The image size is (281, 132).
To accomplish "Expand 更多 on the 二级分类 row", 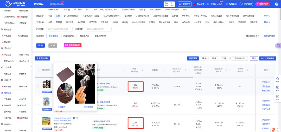I will [x=267, y=16].
